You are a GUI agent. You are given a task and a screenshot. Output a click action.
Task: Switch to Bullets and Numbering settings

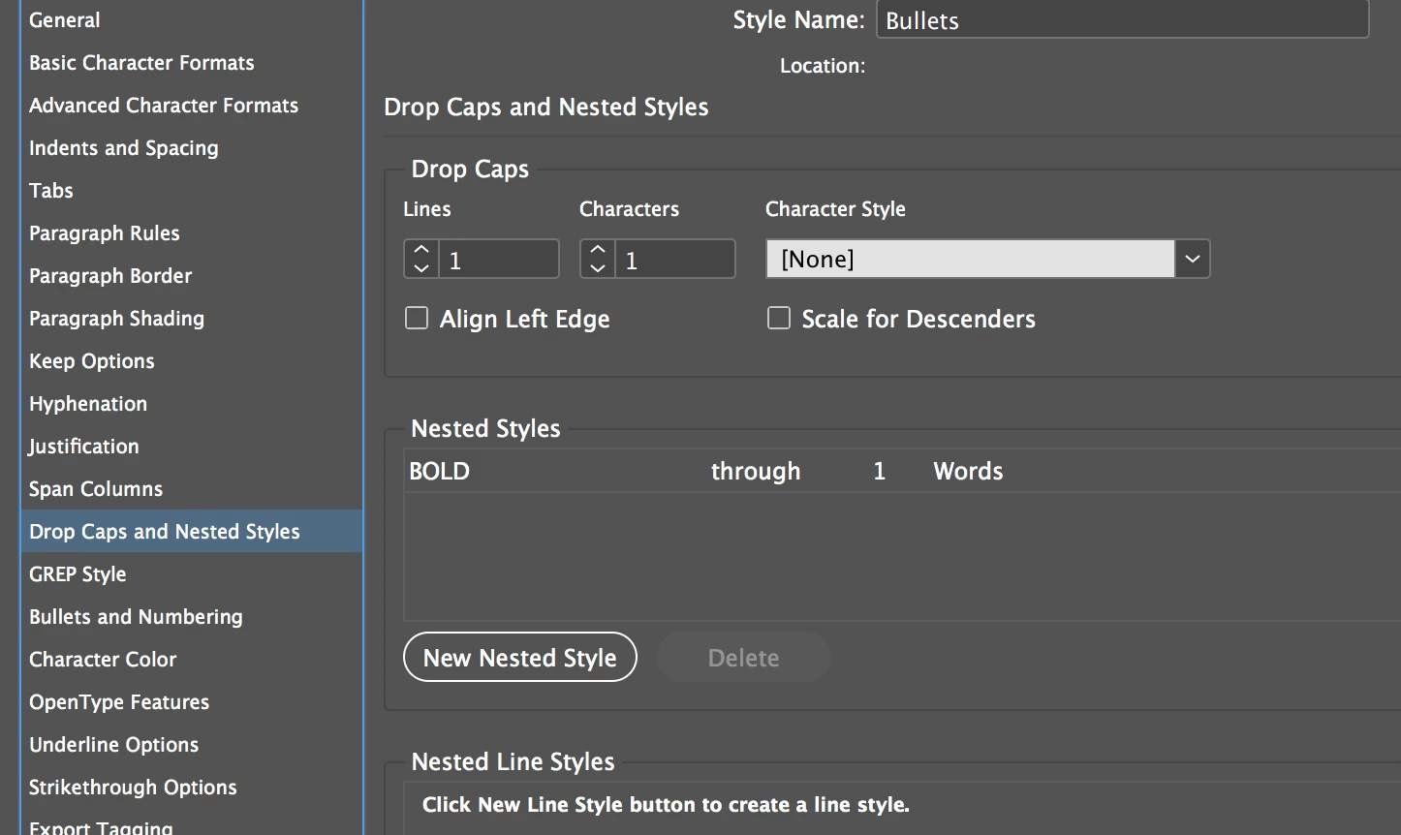point(136,617)
